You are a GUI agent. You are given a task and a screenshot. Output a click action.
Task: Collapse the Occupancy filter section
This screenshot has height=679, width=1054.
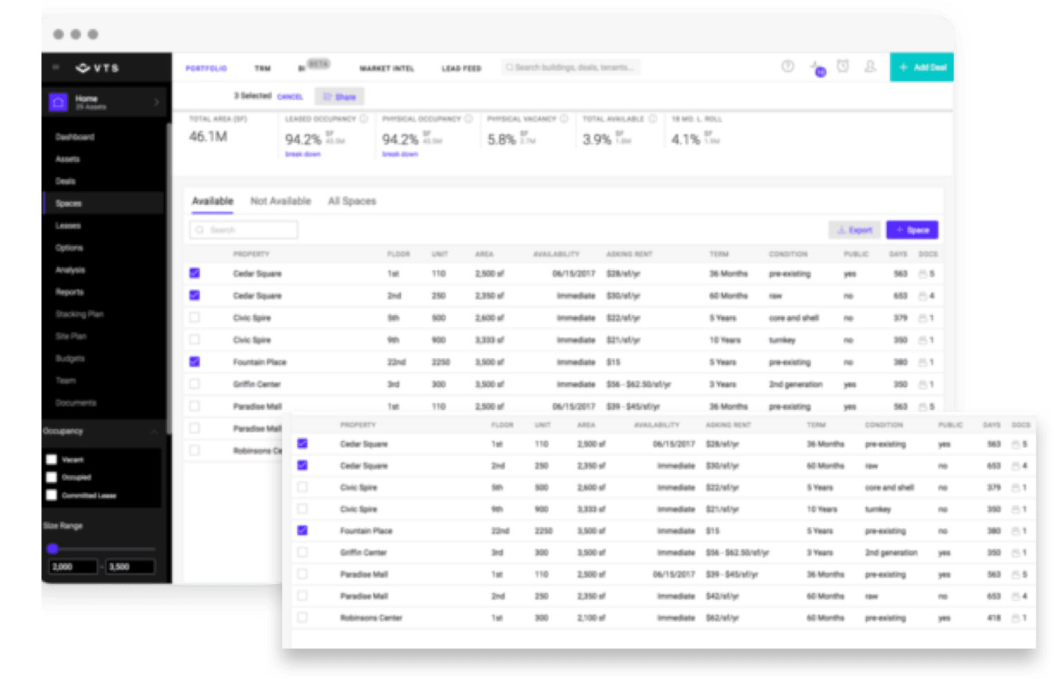pyautogui.click(x=154, y=431)
